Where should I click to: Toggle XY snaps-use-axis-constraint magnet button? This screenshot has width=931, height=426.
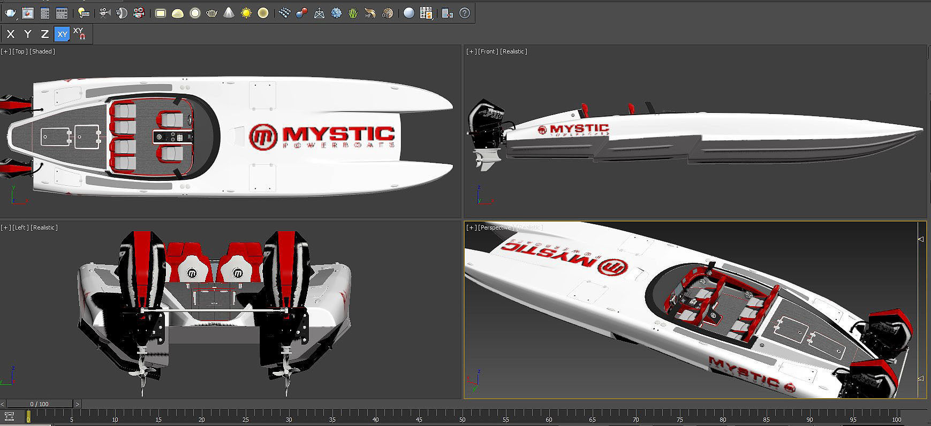[x=79, y=34]
